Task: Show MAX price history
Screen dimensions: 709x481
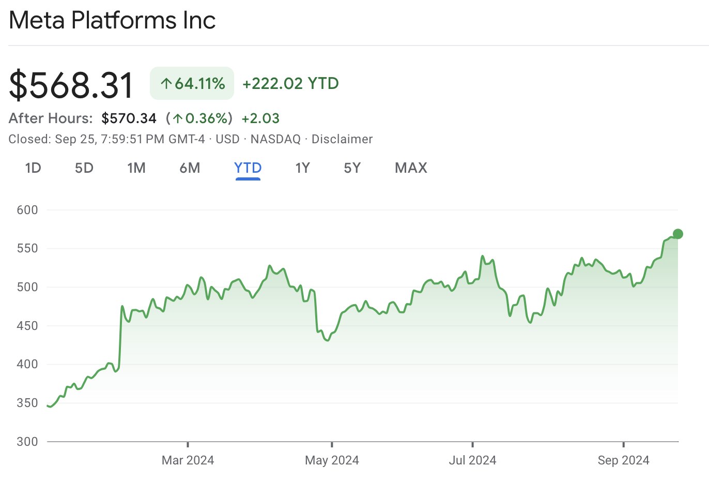Action: tap(411, 168)
